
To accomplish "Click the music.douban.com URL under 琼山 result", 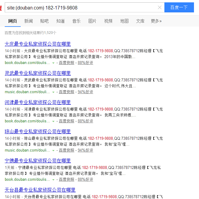I will click(x=27, y=150).
